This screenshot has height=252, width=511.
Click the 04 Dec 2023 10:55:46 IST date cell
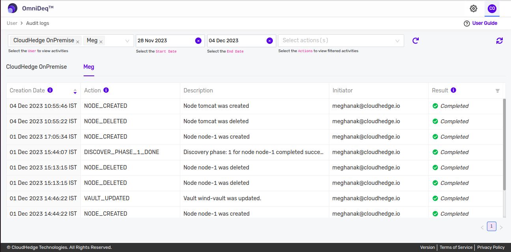point(43,106)
